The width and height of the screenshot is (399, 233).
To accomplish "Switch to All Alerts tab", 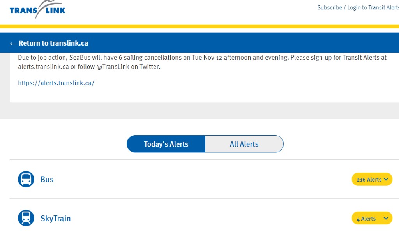I will pos(244,144).
